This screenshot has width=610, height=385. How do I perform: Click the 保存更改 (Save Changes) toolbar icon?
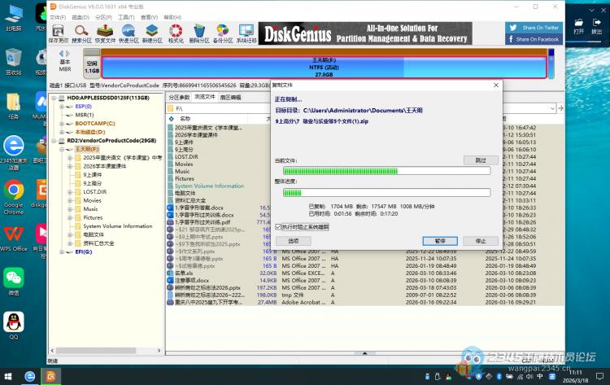tap(59, 32)
